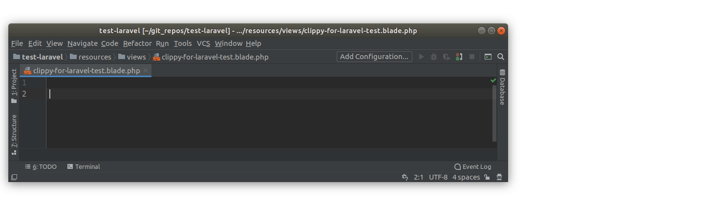Click the Debug bug icon in toolbar
The width and height of the screenshot is (726, 205).
tap(434, 57)
